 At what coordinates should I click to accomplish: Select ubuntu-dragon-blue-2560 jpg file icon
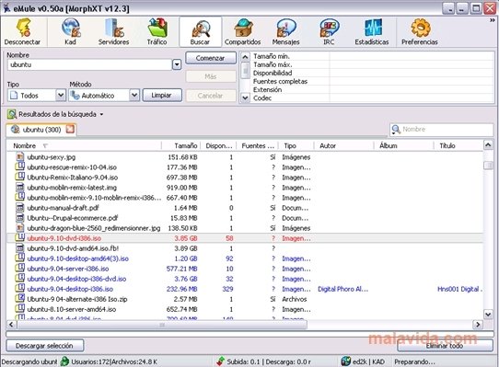tap(19, 228)
